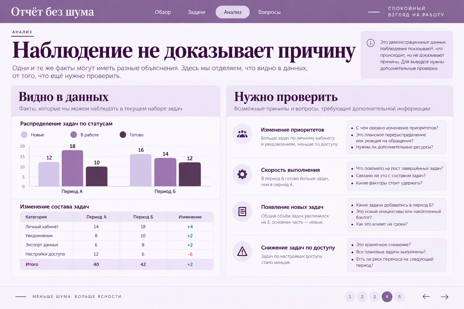Click the Изменение column header
This screenshot has height=309, width=464.
pos(190,217)
